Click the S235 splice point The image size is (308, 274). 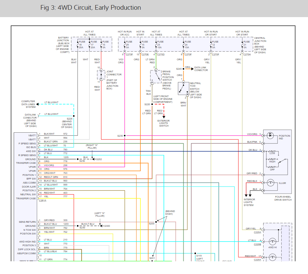[125, 136]
